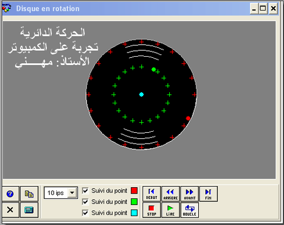Jump to end with FIN button
Viewport: 284px width, 225px height.
pyautogui.click(x=208, y=194)
